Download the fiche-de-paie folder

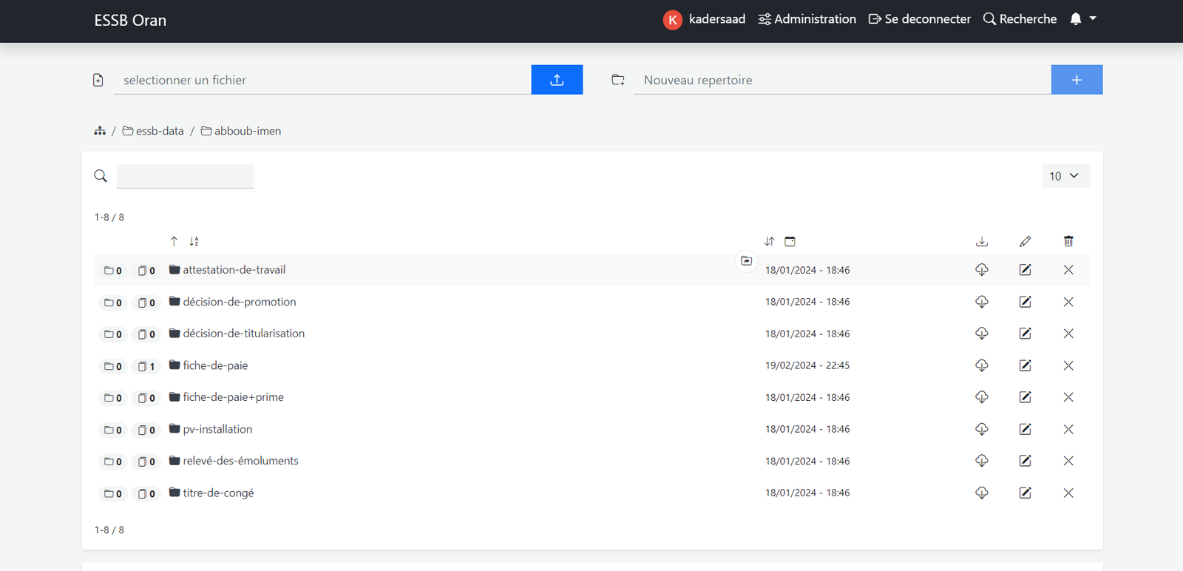982,365
